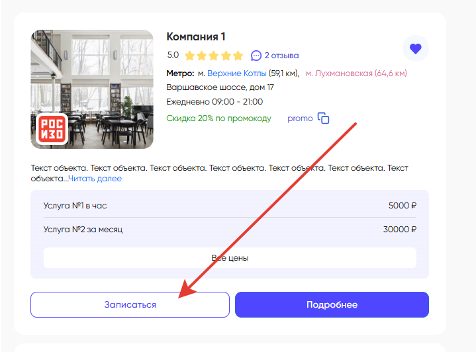Click the "Скидка 20% по промокоду" text
Screen dimensions: 476x352
click(x=218, y=118)
